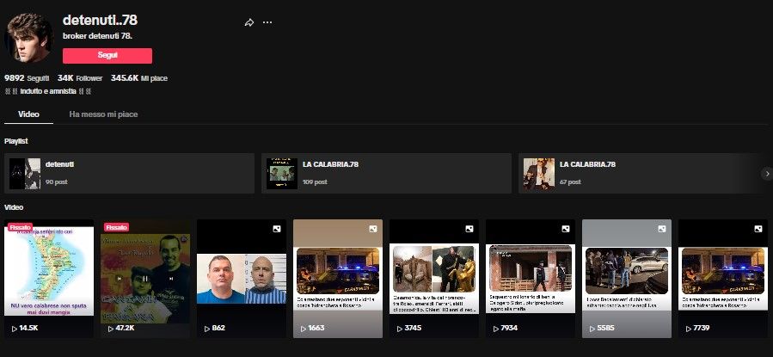The width and height of the screenshot is (773, 357).
Task: Click the photo gallery icon on the 5585 post
Action: point(662,229)
